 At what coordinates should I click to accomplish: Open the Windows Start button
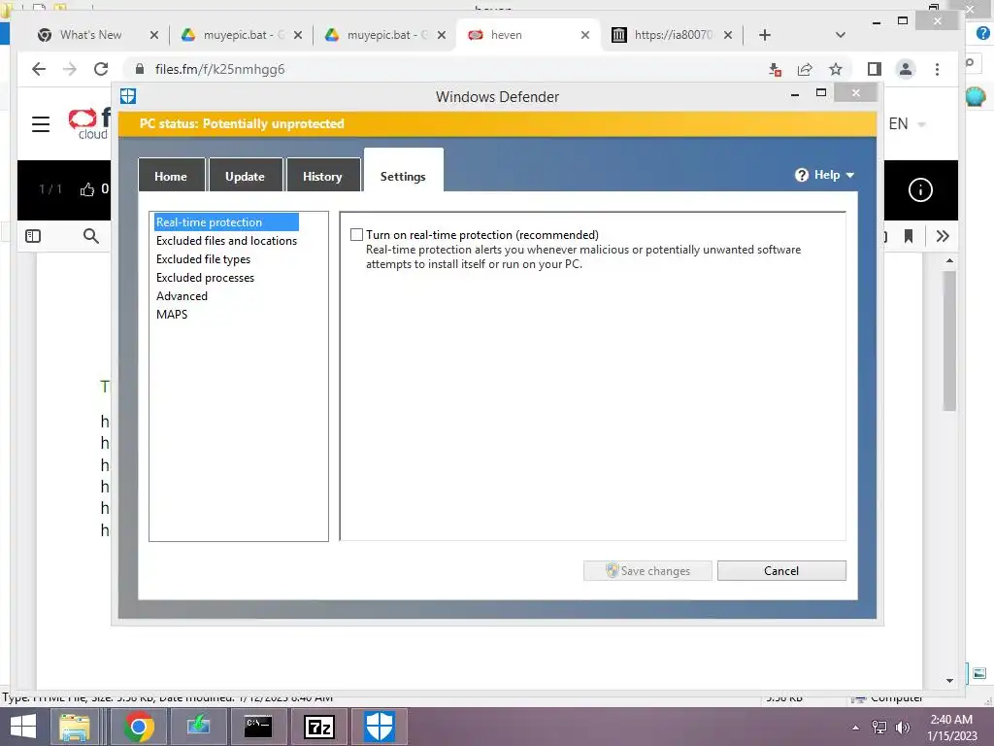point(23,727)
